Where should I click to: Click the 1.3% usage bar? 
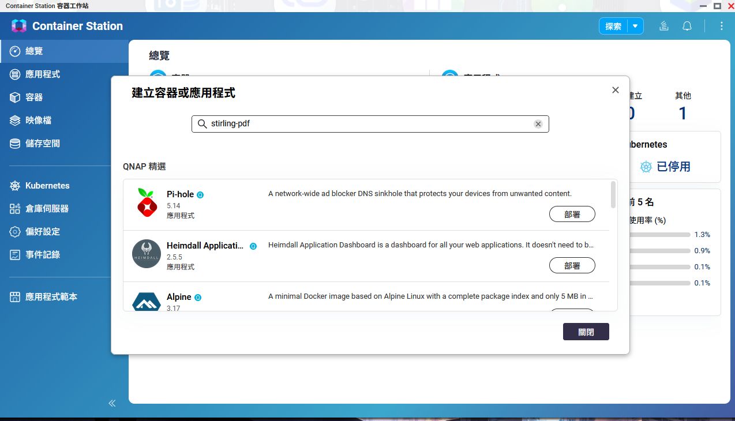[660, 235]
